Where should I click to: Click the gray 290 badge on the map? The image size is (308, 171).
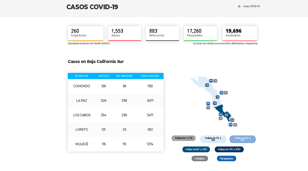point(235,125)
